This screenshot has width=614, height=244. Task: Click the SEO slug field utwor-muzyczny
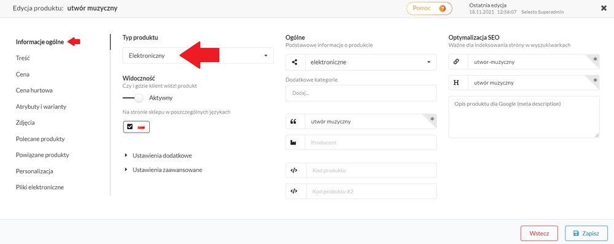(534, 62)
